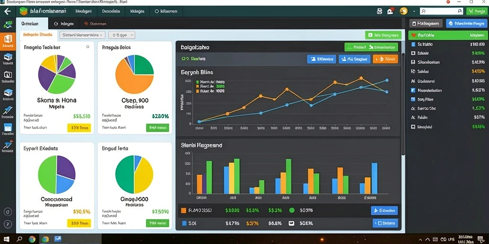The height and width of the screenshot is (244, 489).
Task: Expand small arrow next to user avatar
Action: pyautogui.click(x=414, y=11)
